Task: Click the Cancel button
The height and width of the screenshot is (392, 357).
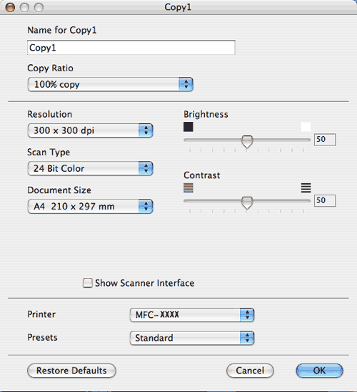Action: click(x=250, y=371)
